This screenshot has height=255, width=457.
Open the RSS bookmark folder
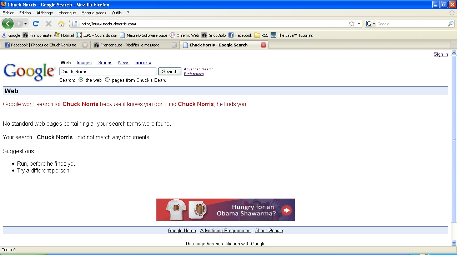(261, 35)
